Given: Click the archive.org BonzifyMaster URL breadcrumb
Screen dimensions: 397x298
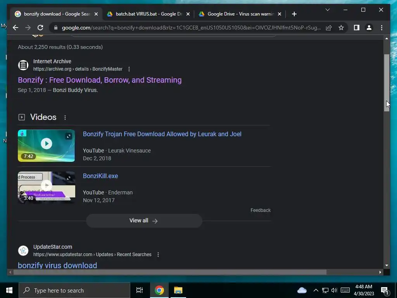Looking at the screenshot, I should (78, 69).
